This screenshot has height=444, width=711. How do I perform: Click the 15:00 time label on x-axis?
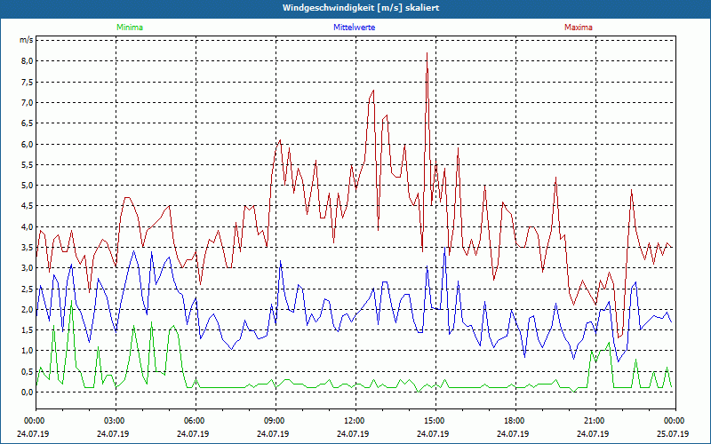pos(435,421)
